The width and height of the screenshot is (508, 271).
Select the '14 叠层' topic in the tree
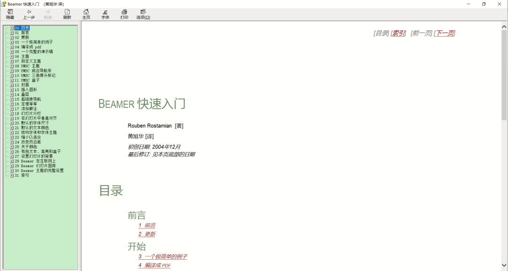pyautogui.click(x=23, y=94)
